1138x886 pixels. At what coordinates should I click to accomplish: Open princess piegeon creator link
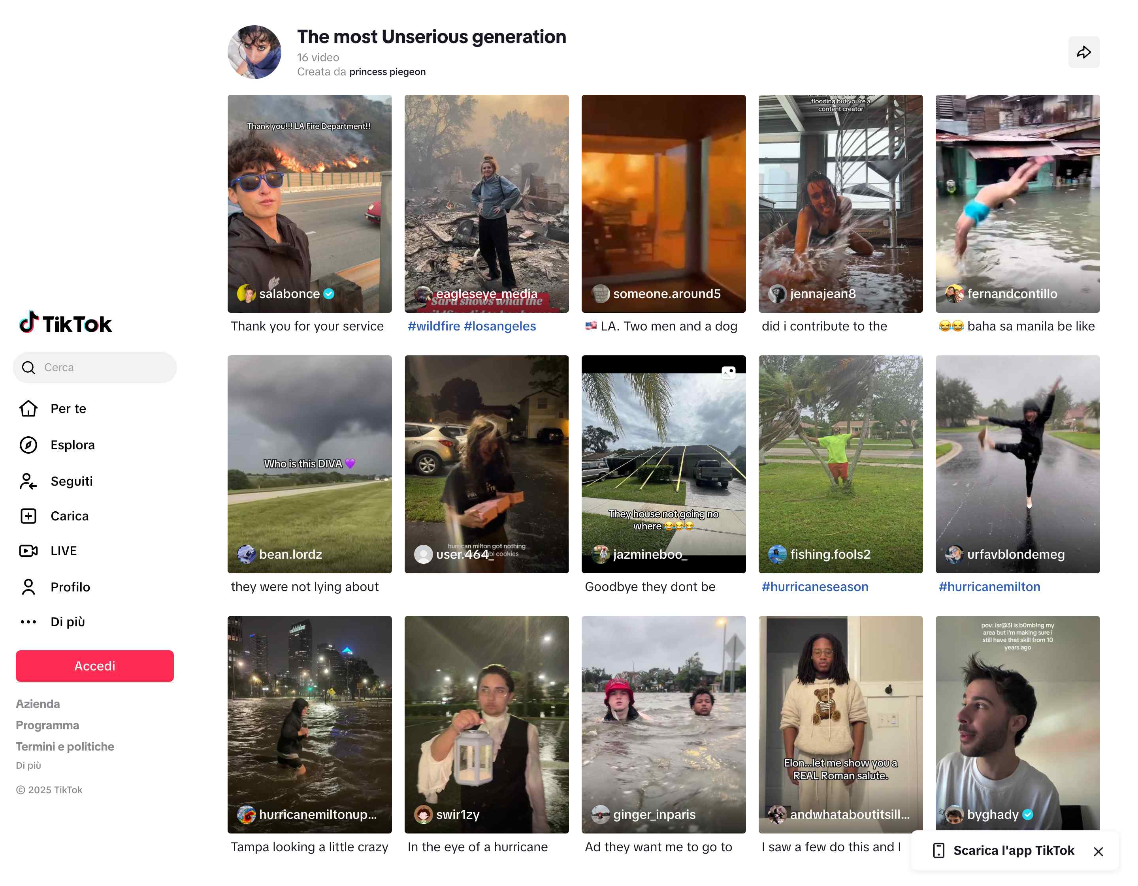click(x=387, y=72)
